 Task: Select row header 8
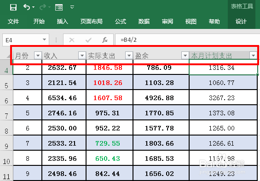pyautogui.click(x=6, y=128)
